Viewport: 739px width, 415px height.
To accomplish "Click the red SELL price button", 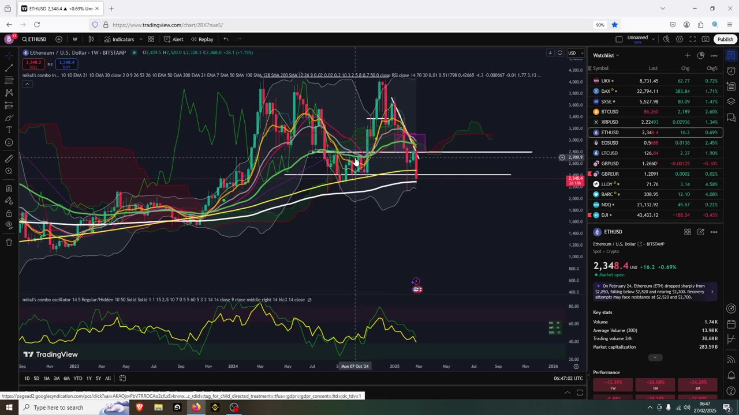I will pyautogui.click(x=33, y=63).
